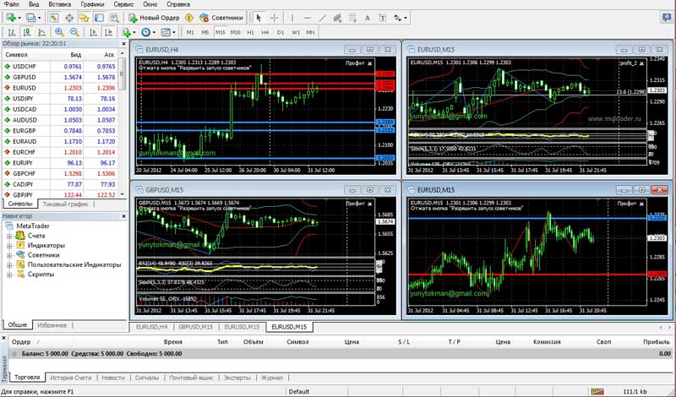Expand the Индикаторы tree node
This screenshot has height=397, width=676.
[9, 246]
